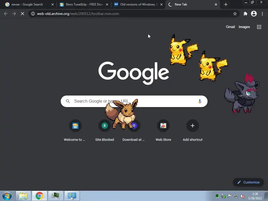Open the monitor app in taskbar

pyautogui.click(x=56, y=196)
